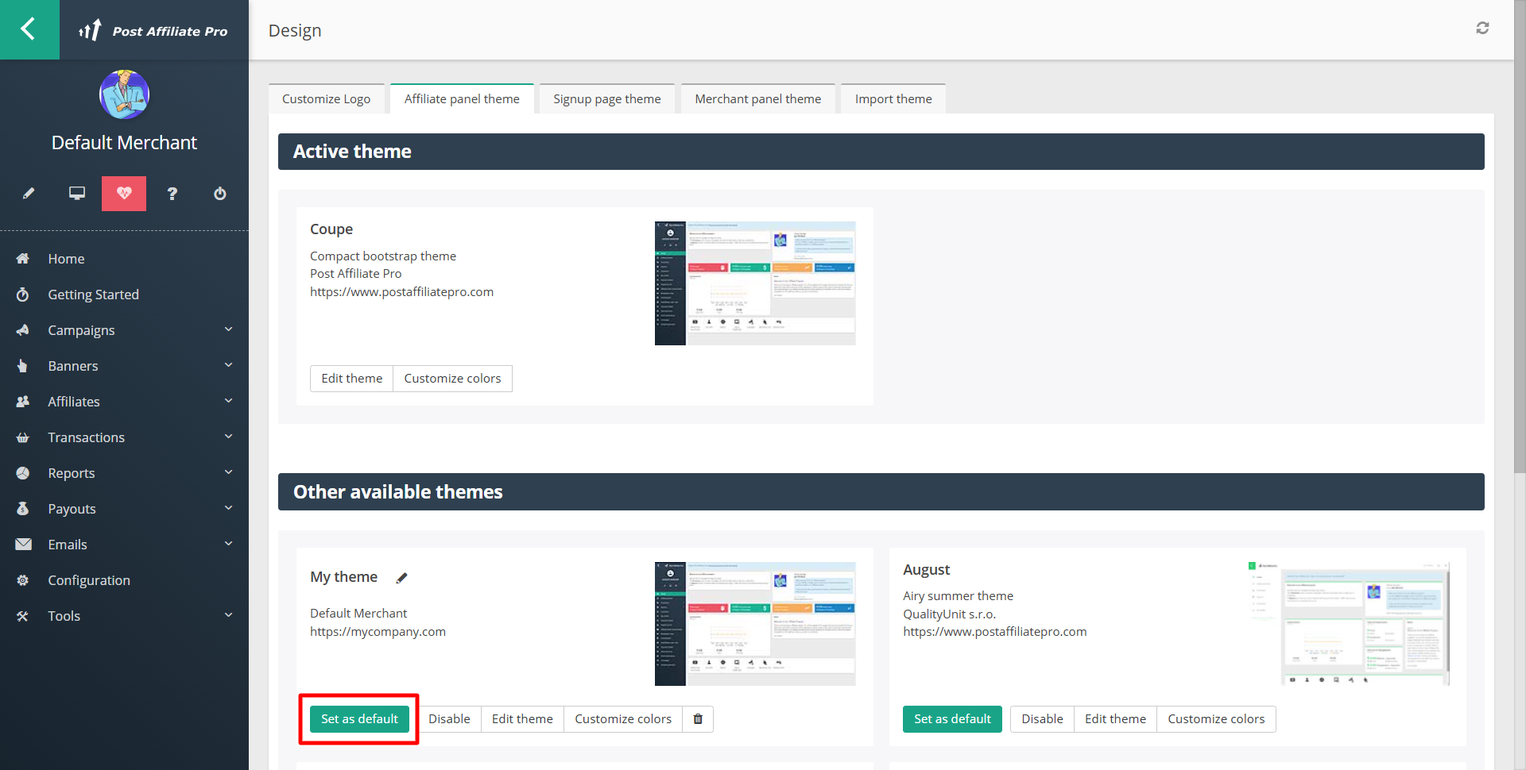Screen dimensions: 1526x770
Task: Click the Home house icon
Action: pyautogui.click(x=23, y=259)
